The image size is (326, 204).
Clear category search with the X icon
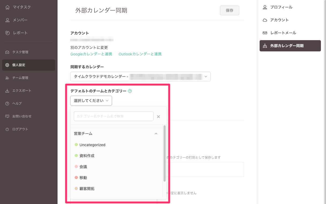[x=158, y=116]
